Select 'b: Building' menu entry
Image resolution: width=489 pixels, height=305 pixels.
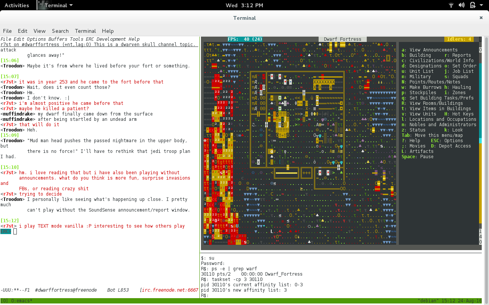[416, 55]
